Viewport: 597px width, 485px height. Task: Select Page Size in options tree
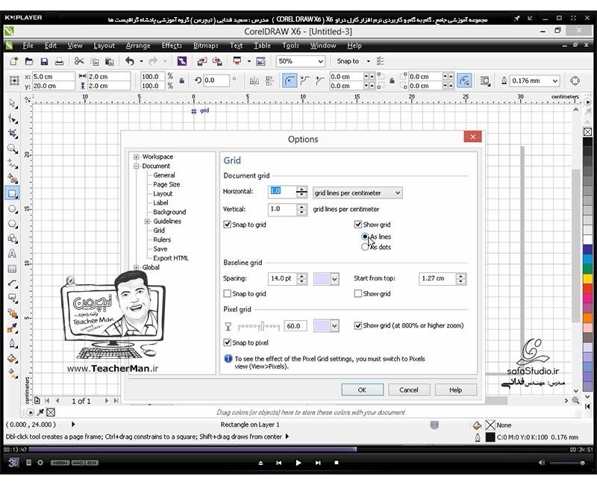pyautogui.click(x=166, y=184)
